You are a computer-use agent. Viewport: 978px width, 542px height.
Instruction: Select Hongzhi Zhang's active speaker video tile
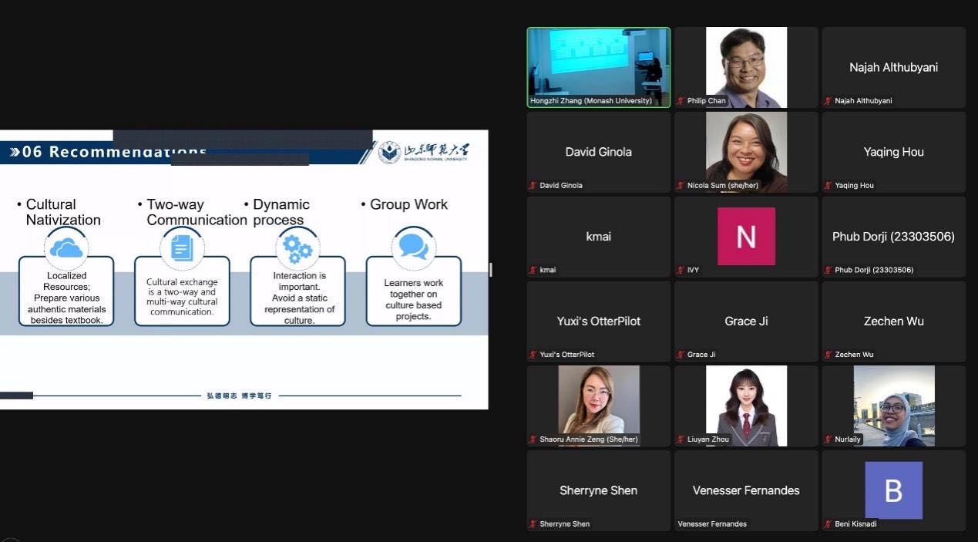tap(598, 67)
